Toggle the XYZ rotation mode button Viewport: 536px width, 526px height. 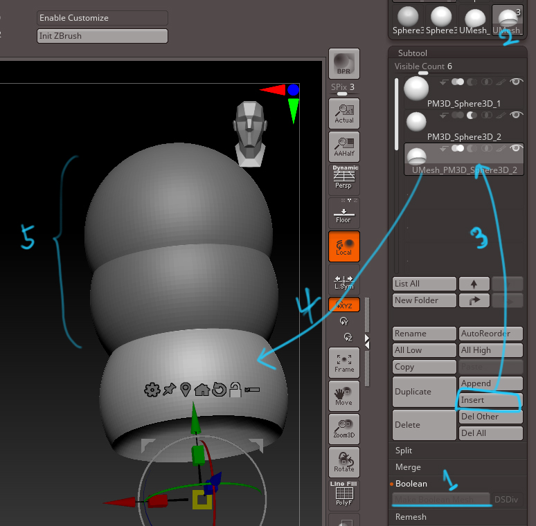click(344, 305)
